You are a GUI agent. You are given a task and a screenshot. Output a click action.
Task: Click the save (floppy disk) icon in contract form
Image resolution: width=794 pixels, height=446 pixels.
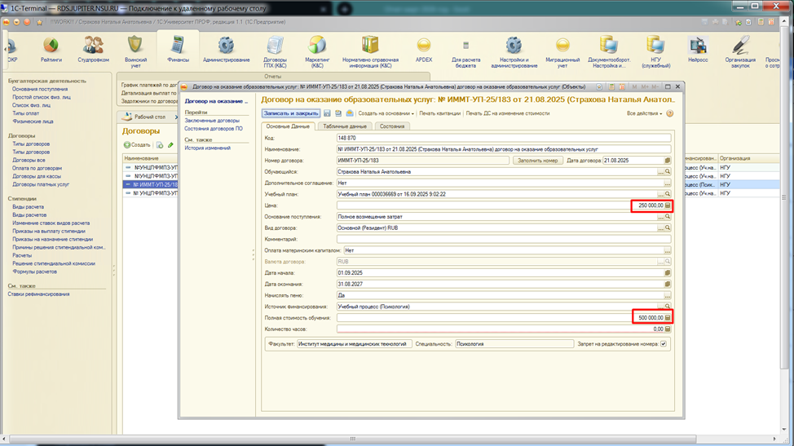[x=327, y=113]
